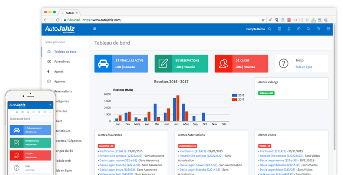Click the plus circle icon in the header
343x175 pixels.
click(x=299, y=29)
